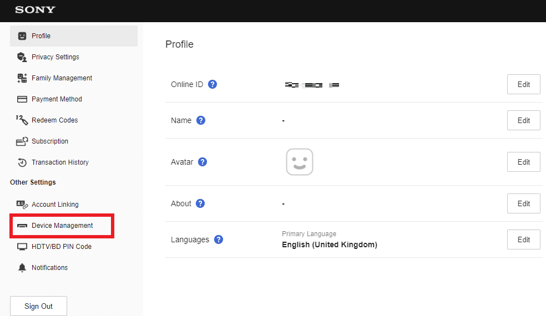The image size is (546, 316).
Task: Click the help icon next to Online ID
Action: click(x=213, y=85)
